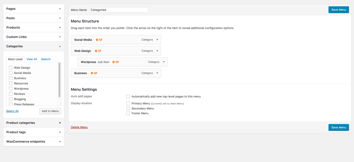This screenshot has width=354, height=162.
Task: Collapse the Categories panel
Action: point(34,46)
